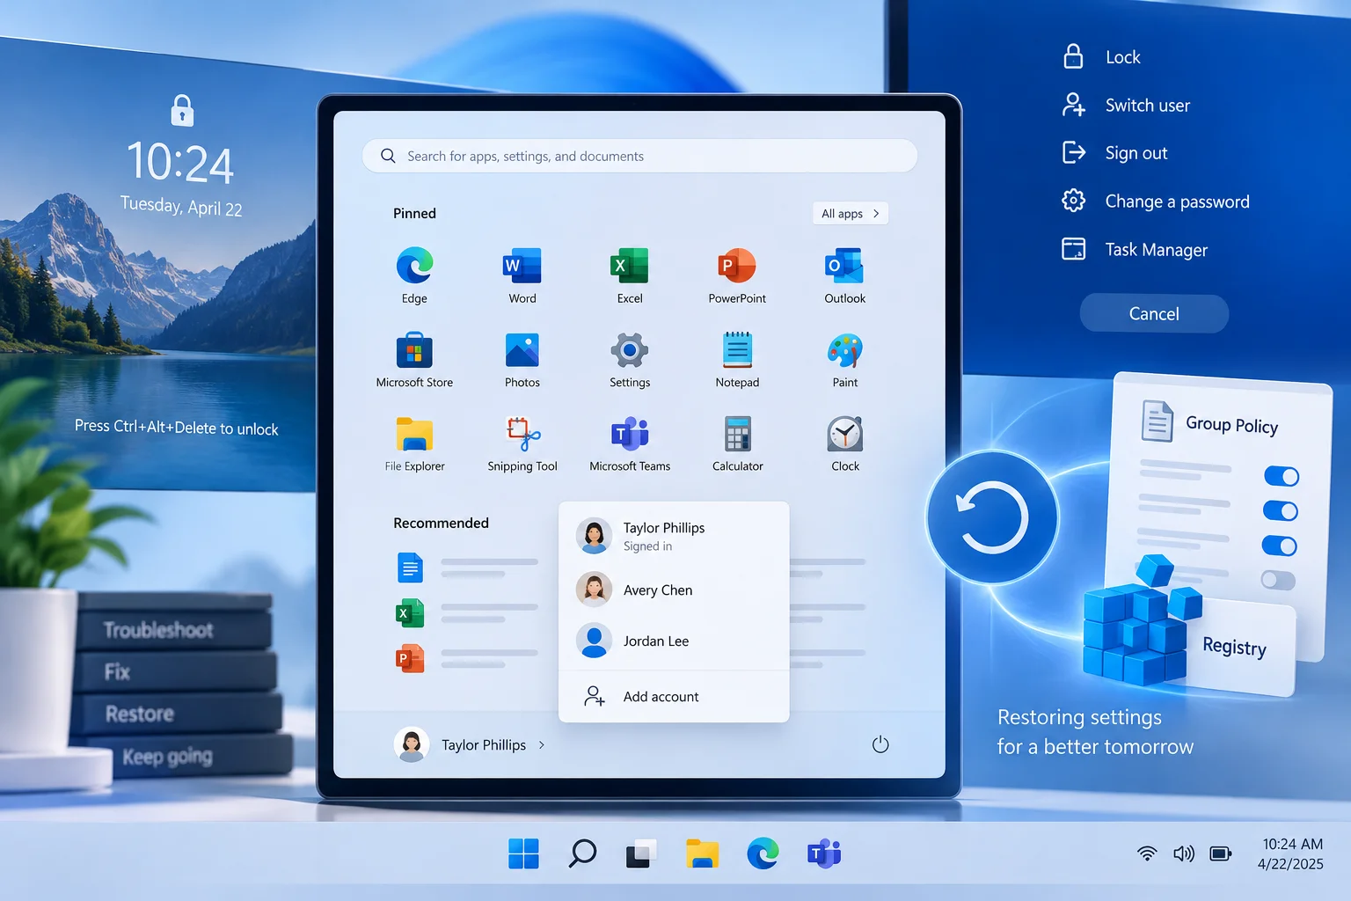Click the power button in Start menu

click(880, 744)
